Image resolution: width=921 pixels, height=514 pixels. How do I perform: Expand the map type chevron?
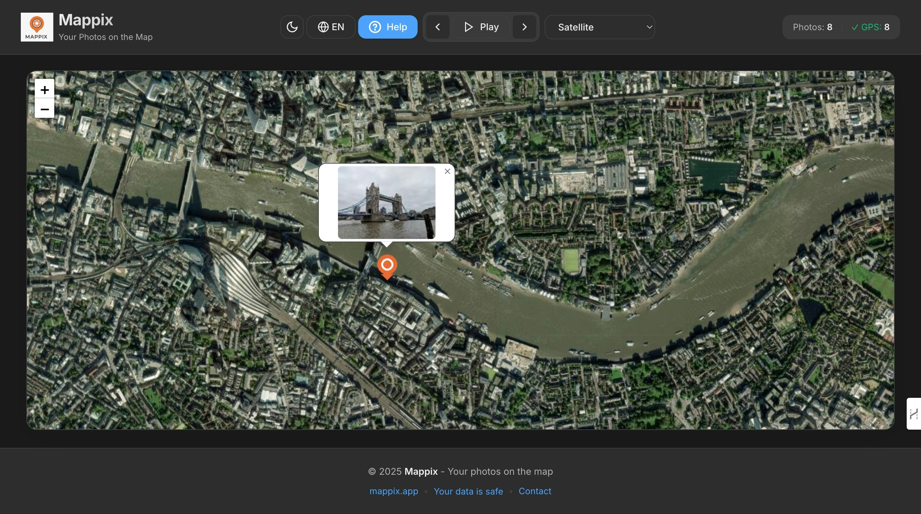pos(649,27)
